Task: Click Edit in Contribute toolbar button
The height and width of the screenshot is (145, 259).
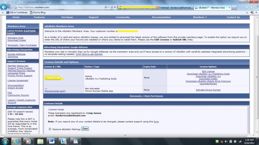Action: coord(17,12)
